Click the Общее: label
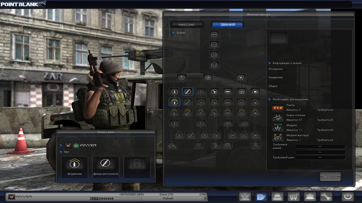 (x=273, y=86)
